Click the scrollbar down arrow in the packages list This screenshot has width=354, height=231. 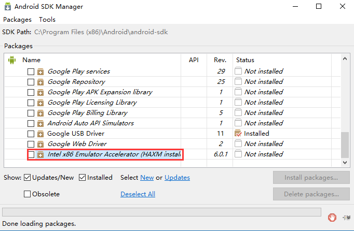[x=345, y=163]
